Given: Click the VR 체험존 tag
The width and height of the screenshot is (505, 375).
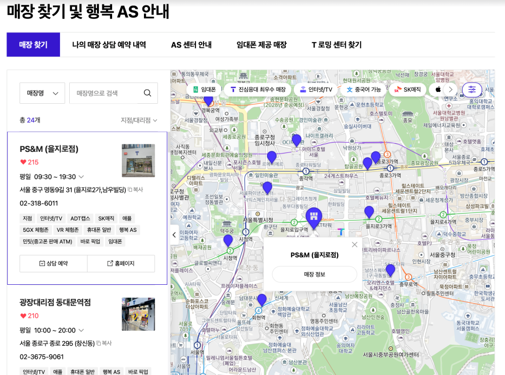Looking at the screenshot, I should pyautogui.click(x=68, y=230).
